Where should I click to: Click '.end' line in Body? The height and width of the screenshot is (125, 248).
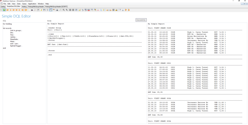tap(50, 55)
